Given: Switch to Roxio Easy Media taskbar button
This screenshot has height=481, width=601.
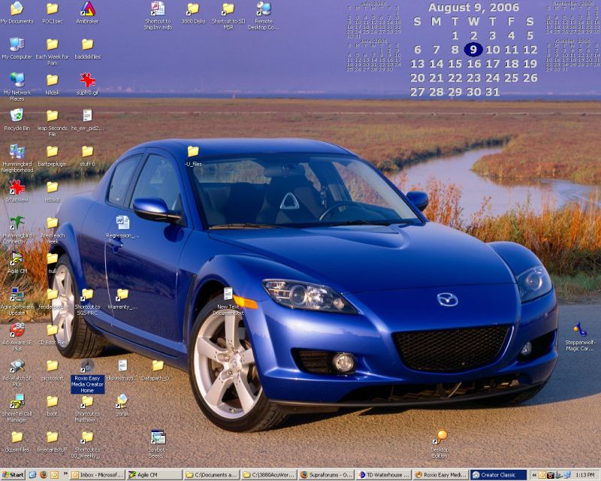Looking at the screenshot, I should (x=440, y=475).
